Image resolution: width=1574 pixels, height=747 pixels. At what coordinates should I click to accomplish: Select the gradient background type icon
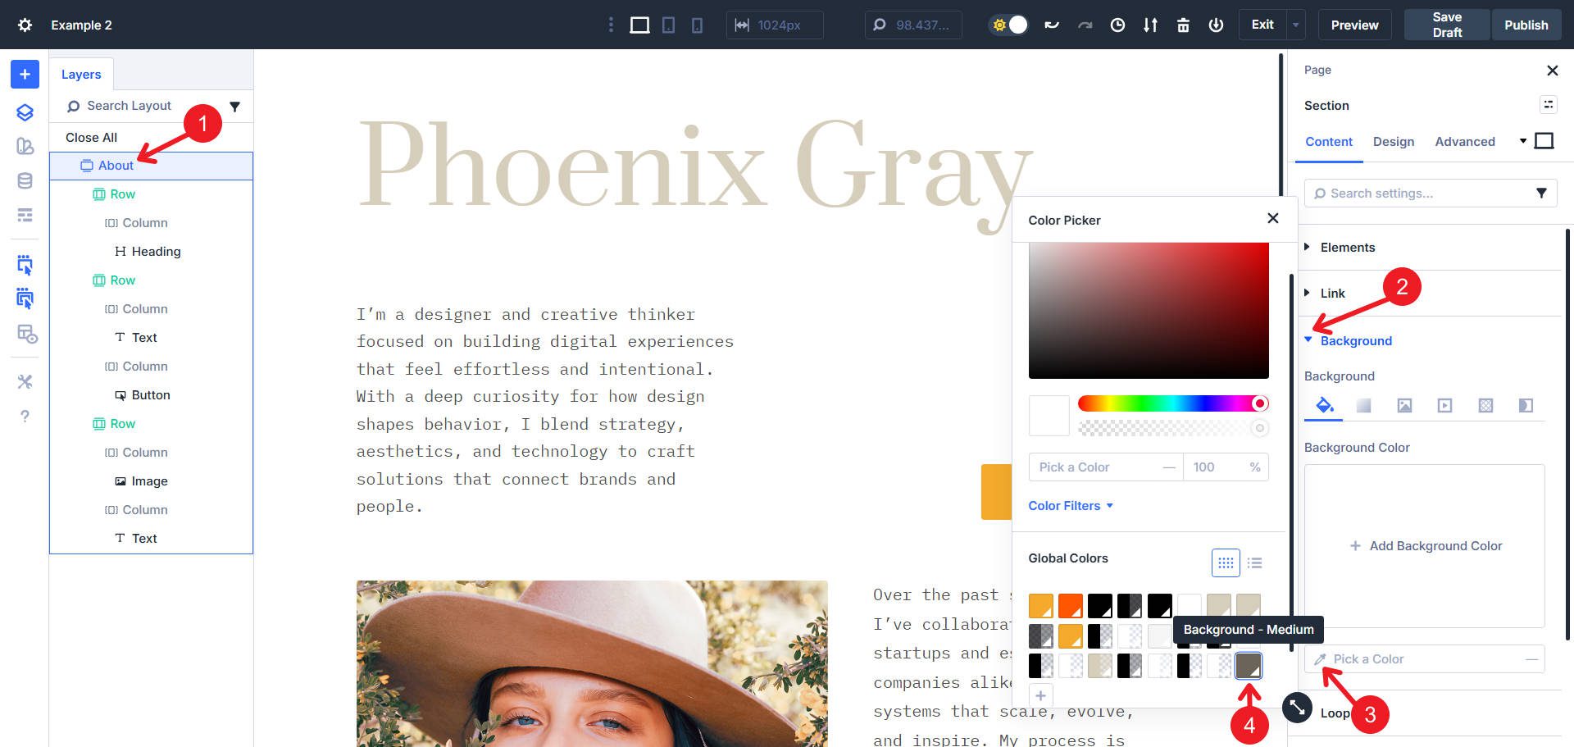(1363, 406)
